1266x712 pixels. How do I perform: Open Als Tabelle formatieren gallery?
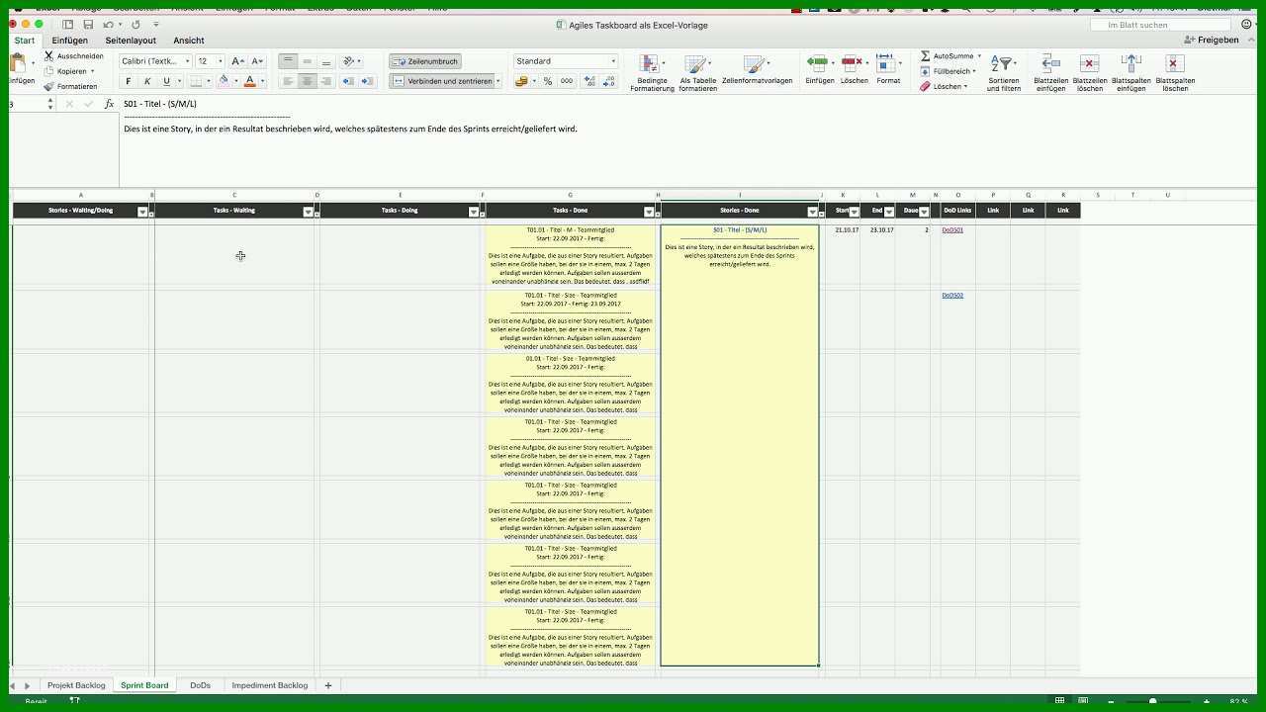tap(697, 73)
